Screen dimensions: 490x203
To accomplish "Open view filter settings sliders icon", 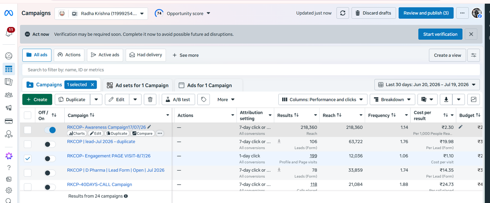I will pos(473,55).
